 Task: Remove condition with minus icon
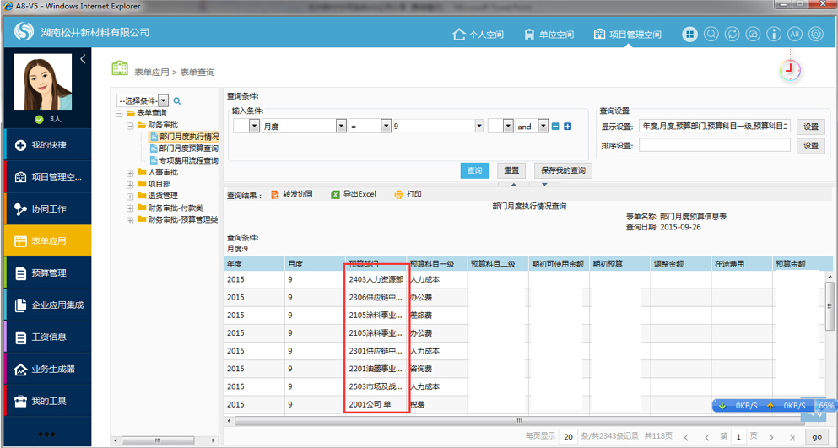(555, 127)
